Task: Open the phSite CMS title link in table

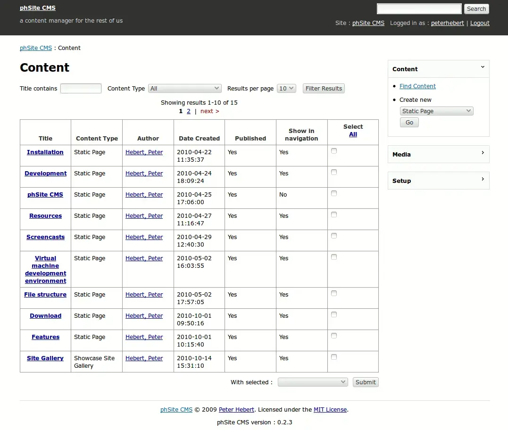Action: [x=45, y=195]
